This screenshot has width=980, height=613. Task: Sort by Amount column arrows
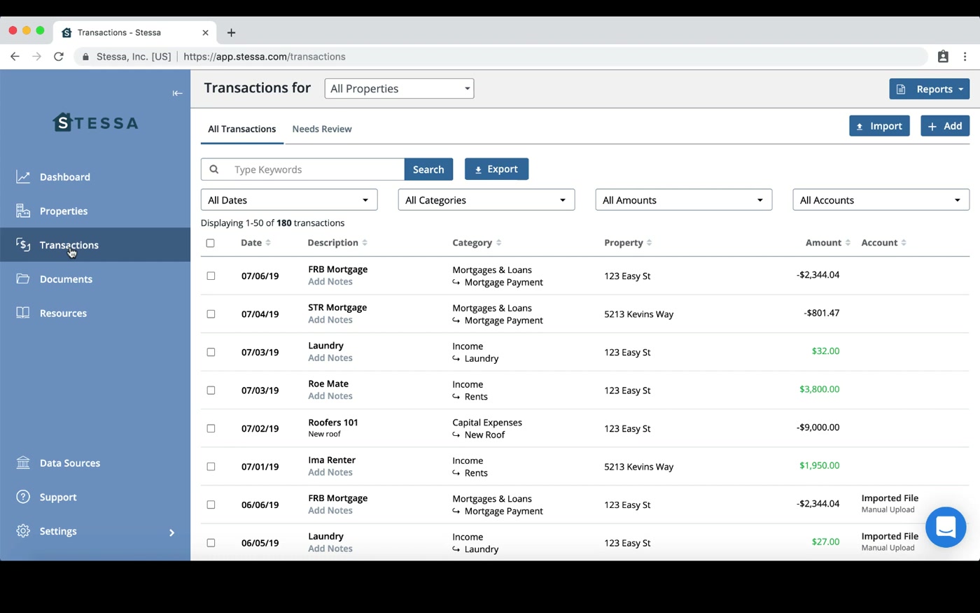pos(848,243)
